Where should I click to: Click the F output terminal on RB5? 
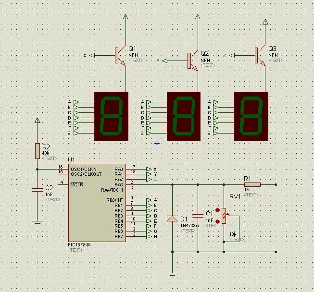click(149, 226)
